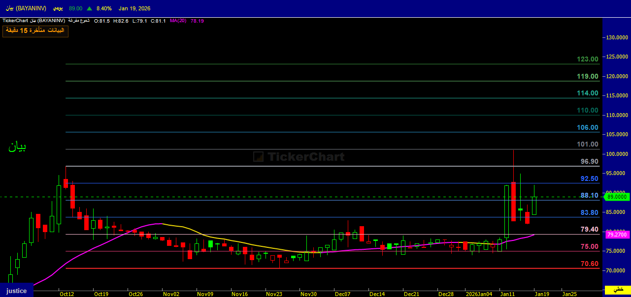
Task: Click the yellow خطي scale button
Action: click(618, 289)
